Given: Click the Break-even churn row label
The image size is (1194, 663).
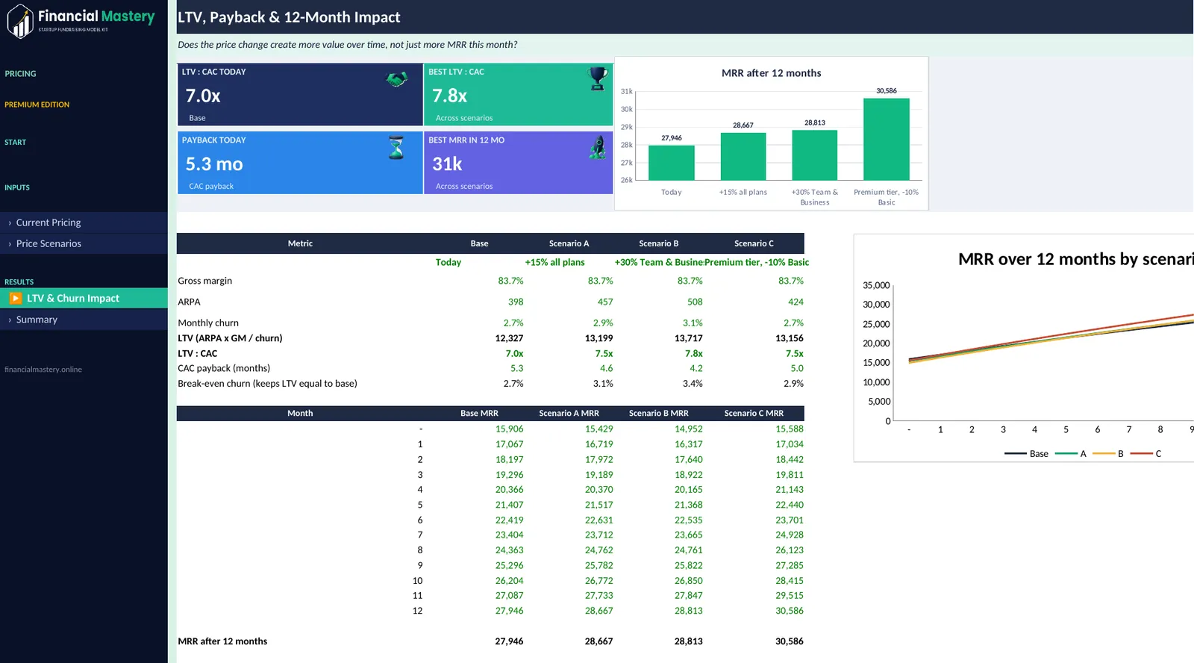Looking at the screenshot, I should pyautogui.click(x=267, y=384).
